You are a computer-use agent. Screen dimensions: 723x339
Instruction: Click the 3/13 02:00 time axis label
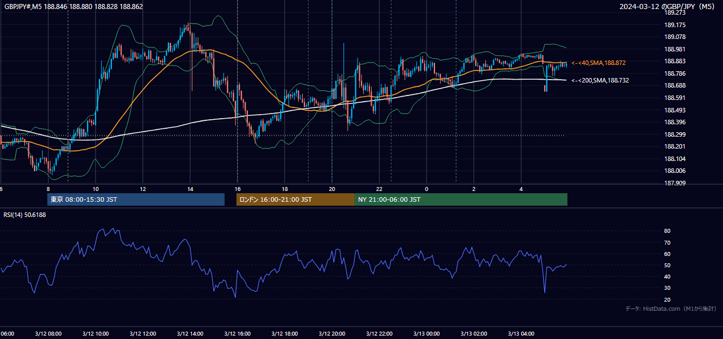coord(474,334)
